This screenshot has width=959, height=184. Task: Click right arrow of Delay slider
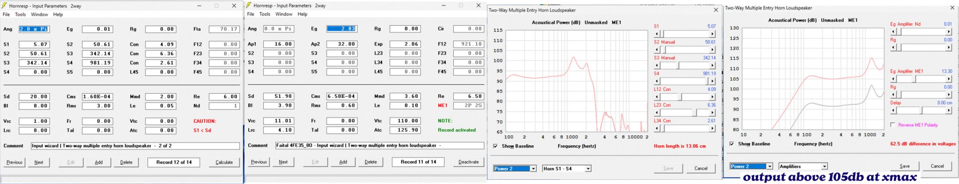(x=949, y=110)
